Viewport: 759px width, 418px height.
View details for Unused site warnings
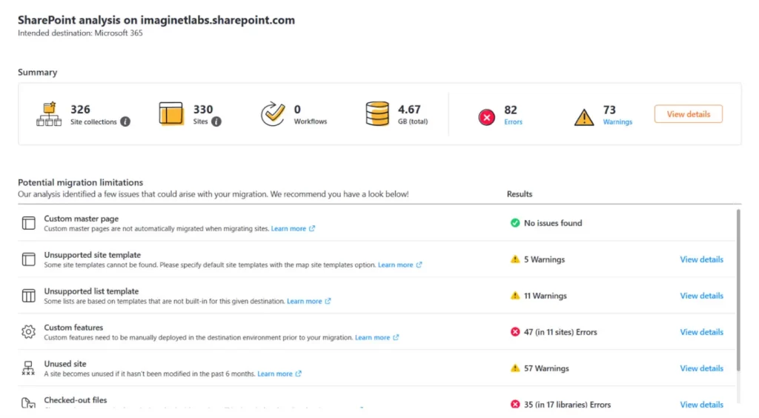(701, 368)
